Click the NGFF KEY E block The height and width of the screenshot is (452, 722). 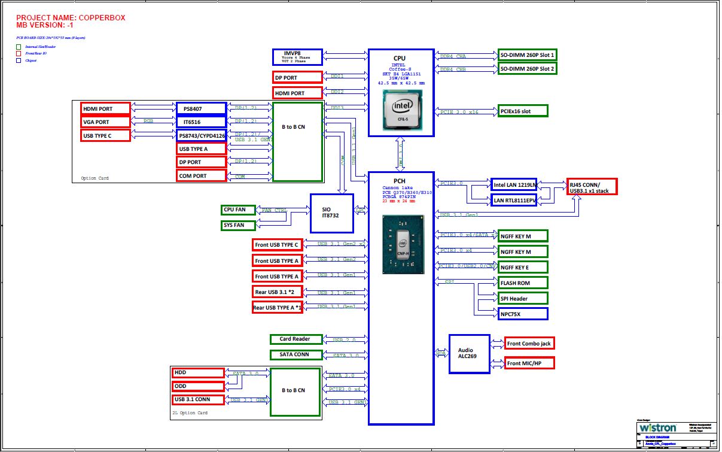[523, 267]
